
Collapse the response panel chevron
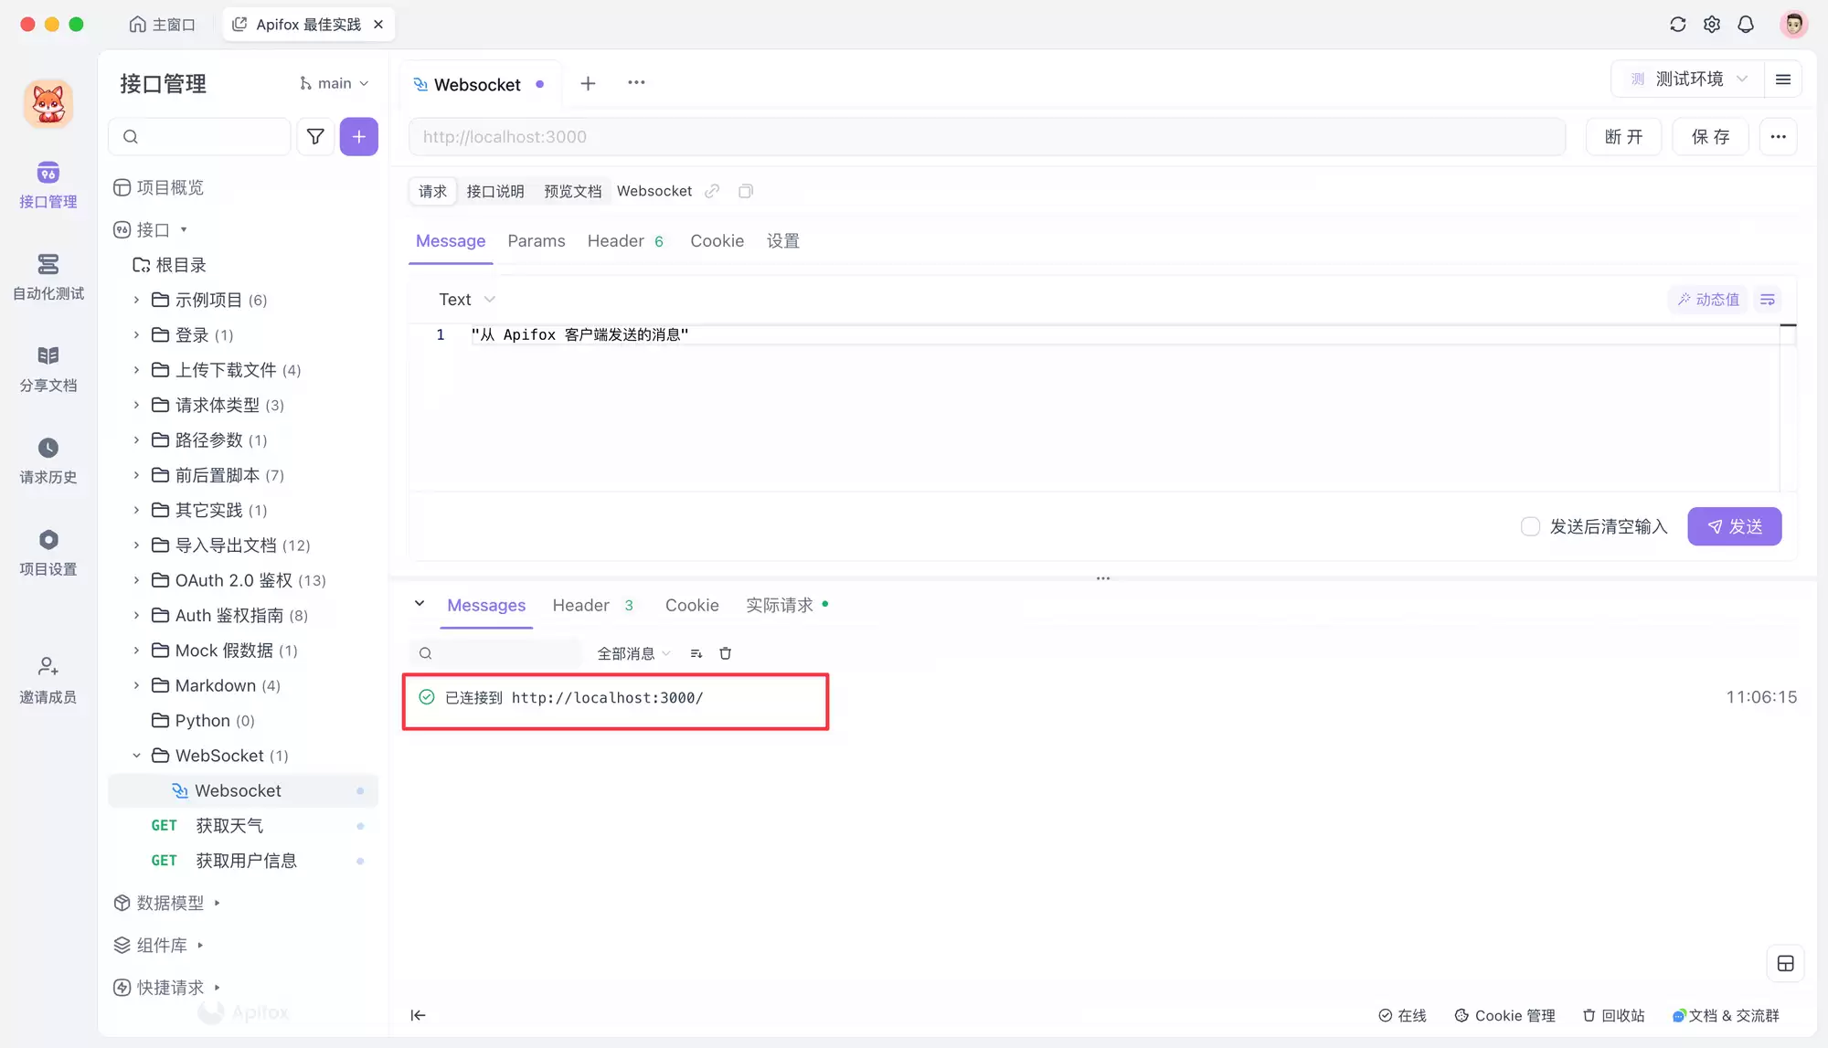[x=420, y=603]
